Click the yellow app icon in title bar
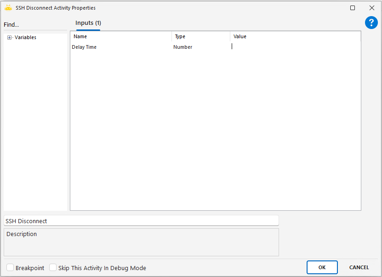The height and width of the screenshot is (277, 382). (x=8, y=8)
